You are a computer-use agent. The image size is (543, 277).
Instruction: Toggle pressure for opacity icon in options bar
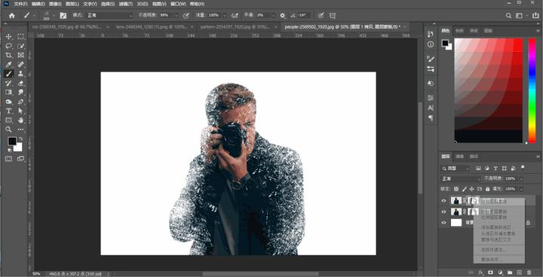(186, 16)
